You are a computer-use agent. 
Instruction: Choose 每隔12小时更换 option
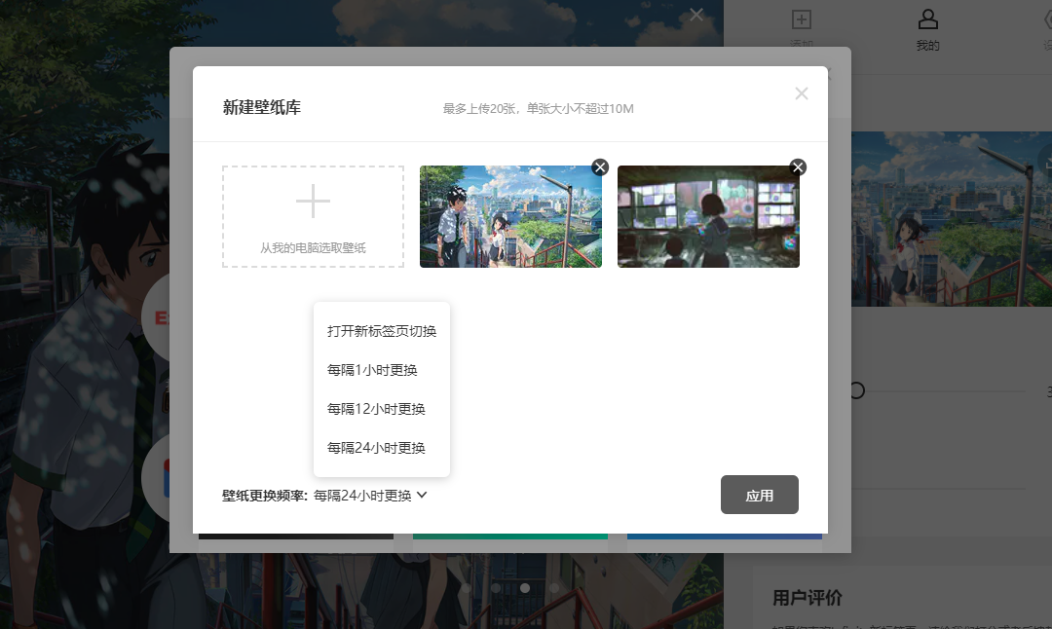[x=378, y=409]
